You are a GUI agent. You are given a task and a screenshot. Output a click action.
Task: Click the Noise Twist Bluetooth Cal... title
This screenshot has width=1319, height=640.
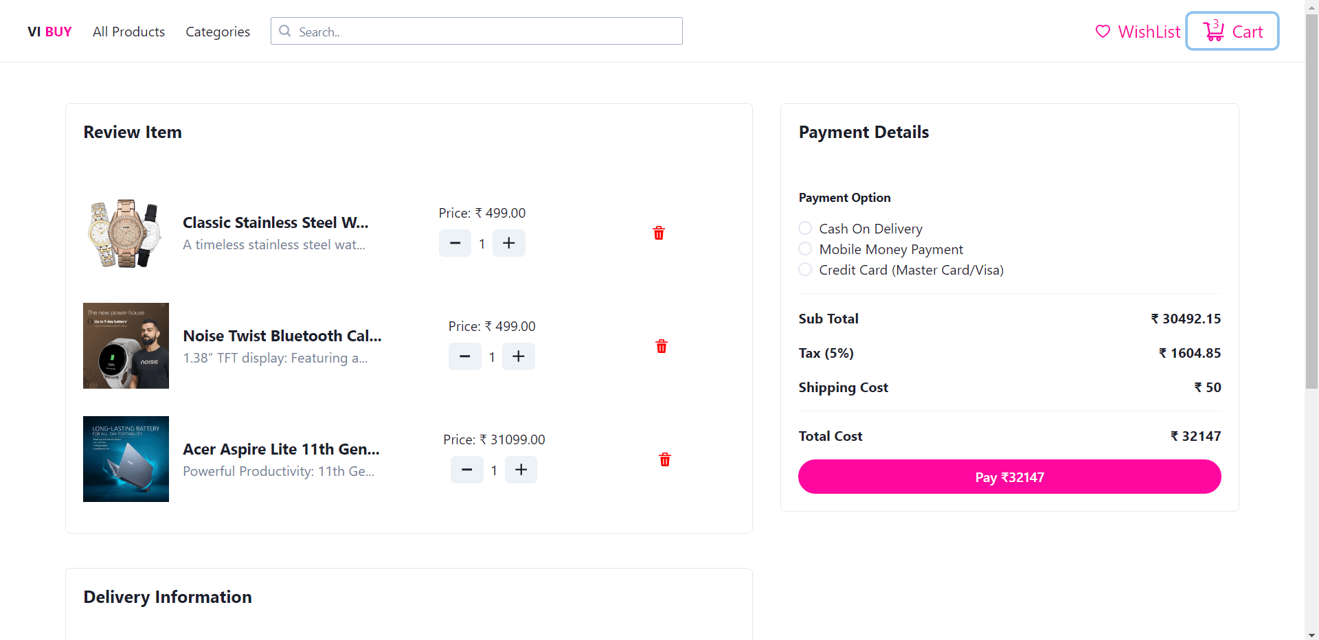pyautogui.click(x=282, y=336)
